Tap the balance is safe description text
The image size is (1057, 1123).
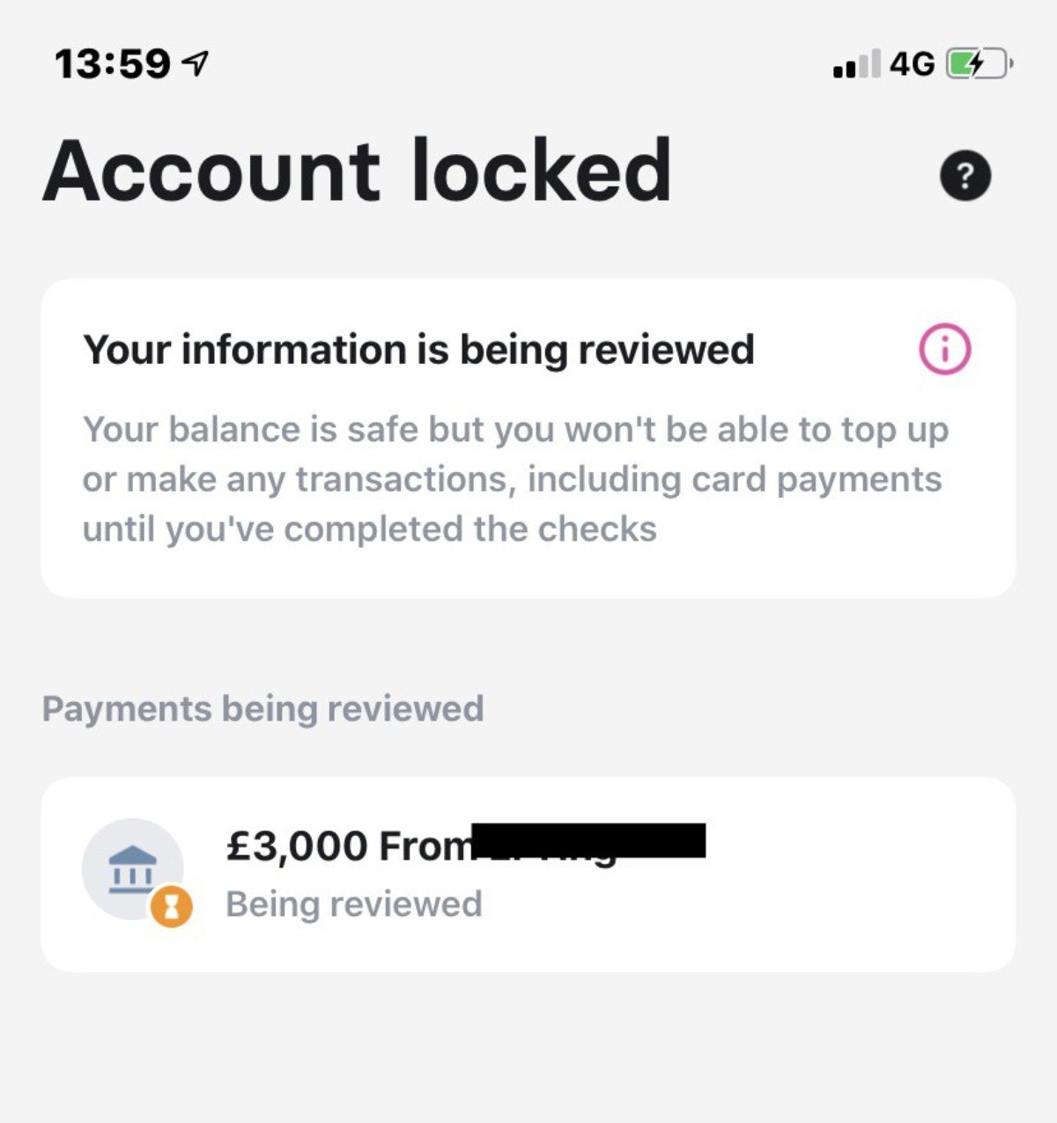point(515,430)
